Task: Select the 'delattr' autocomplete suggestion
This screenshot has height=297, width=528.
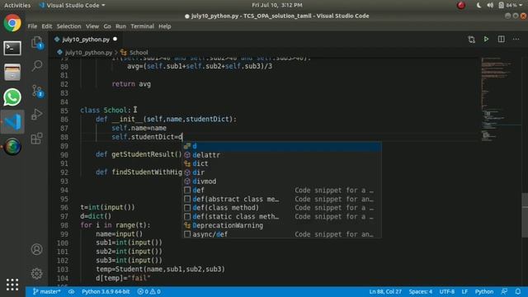Action: point(282,155)
